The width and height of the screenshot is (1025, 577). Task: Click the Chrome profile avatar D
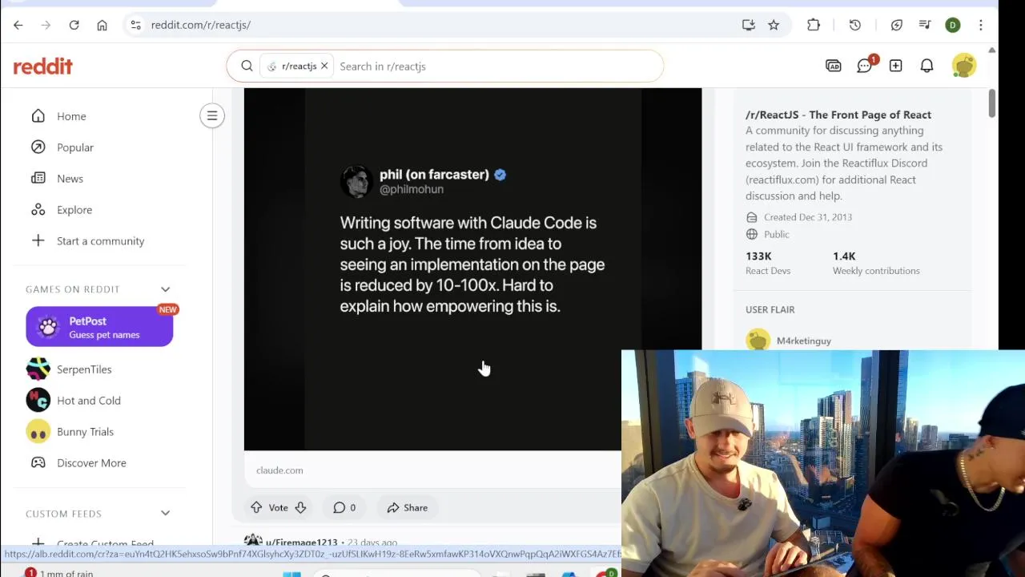(x=953, y=25)
